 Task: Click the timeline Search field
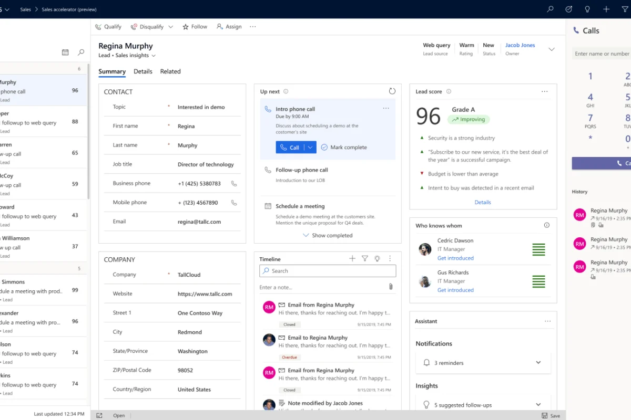pos(327,270)
